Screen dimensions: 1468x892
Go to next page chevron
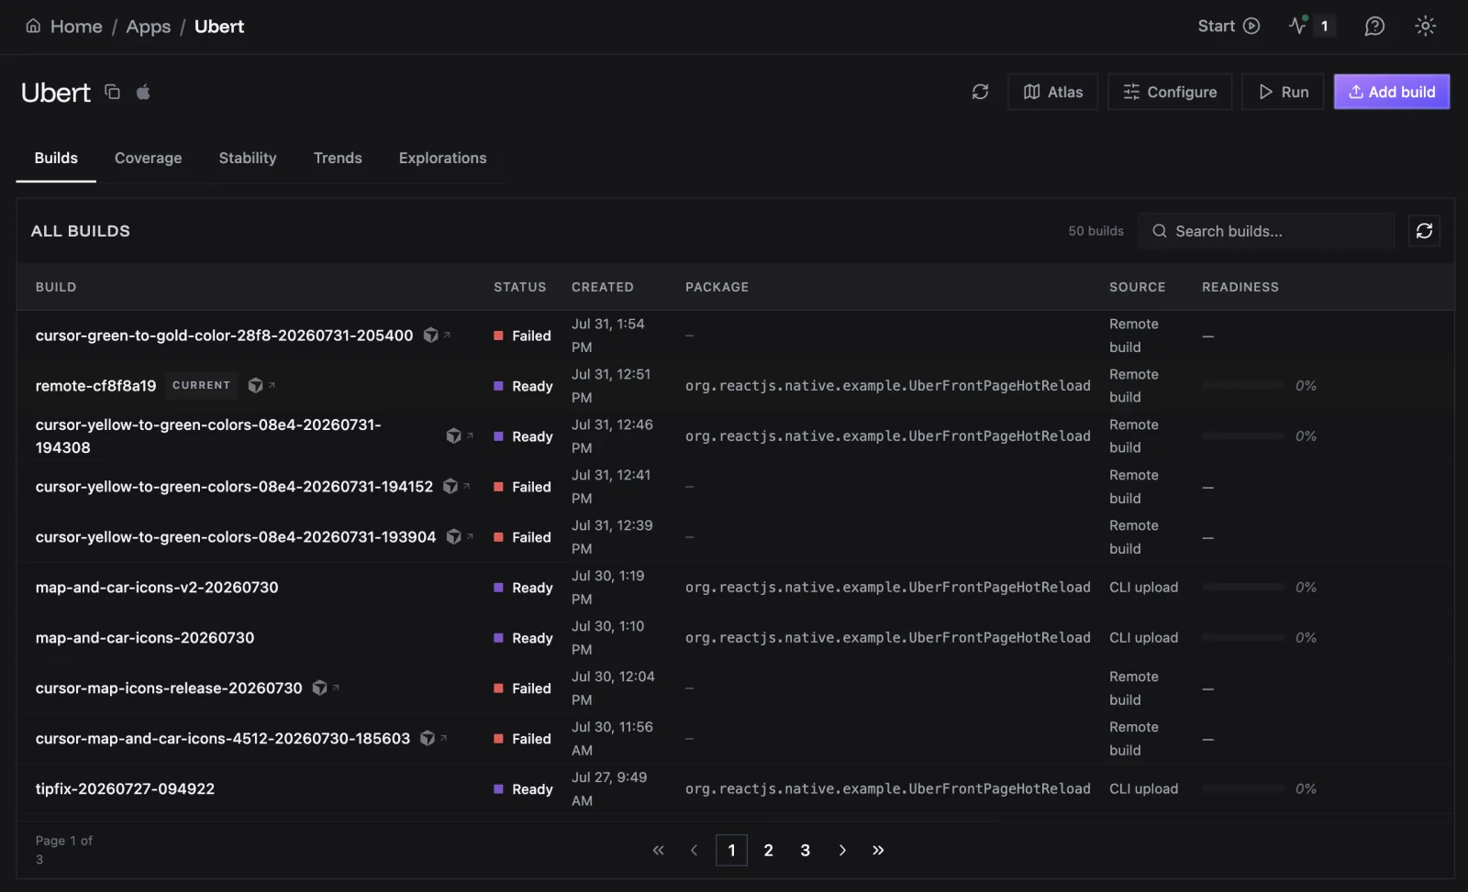[841, 851]
